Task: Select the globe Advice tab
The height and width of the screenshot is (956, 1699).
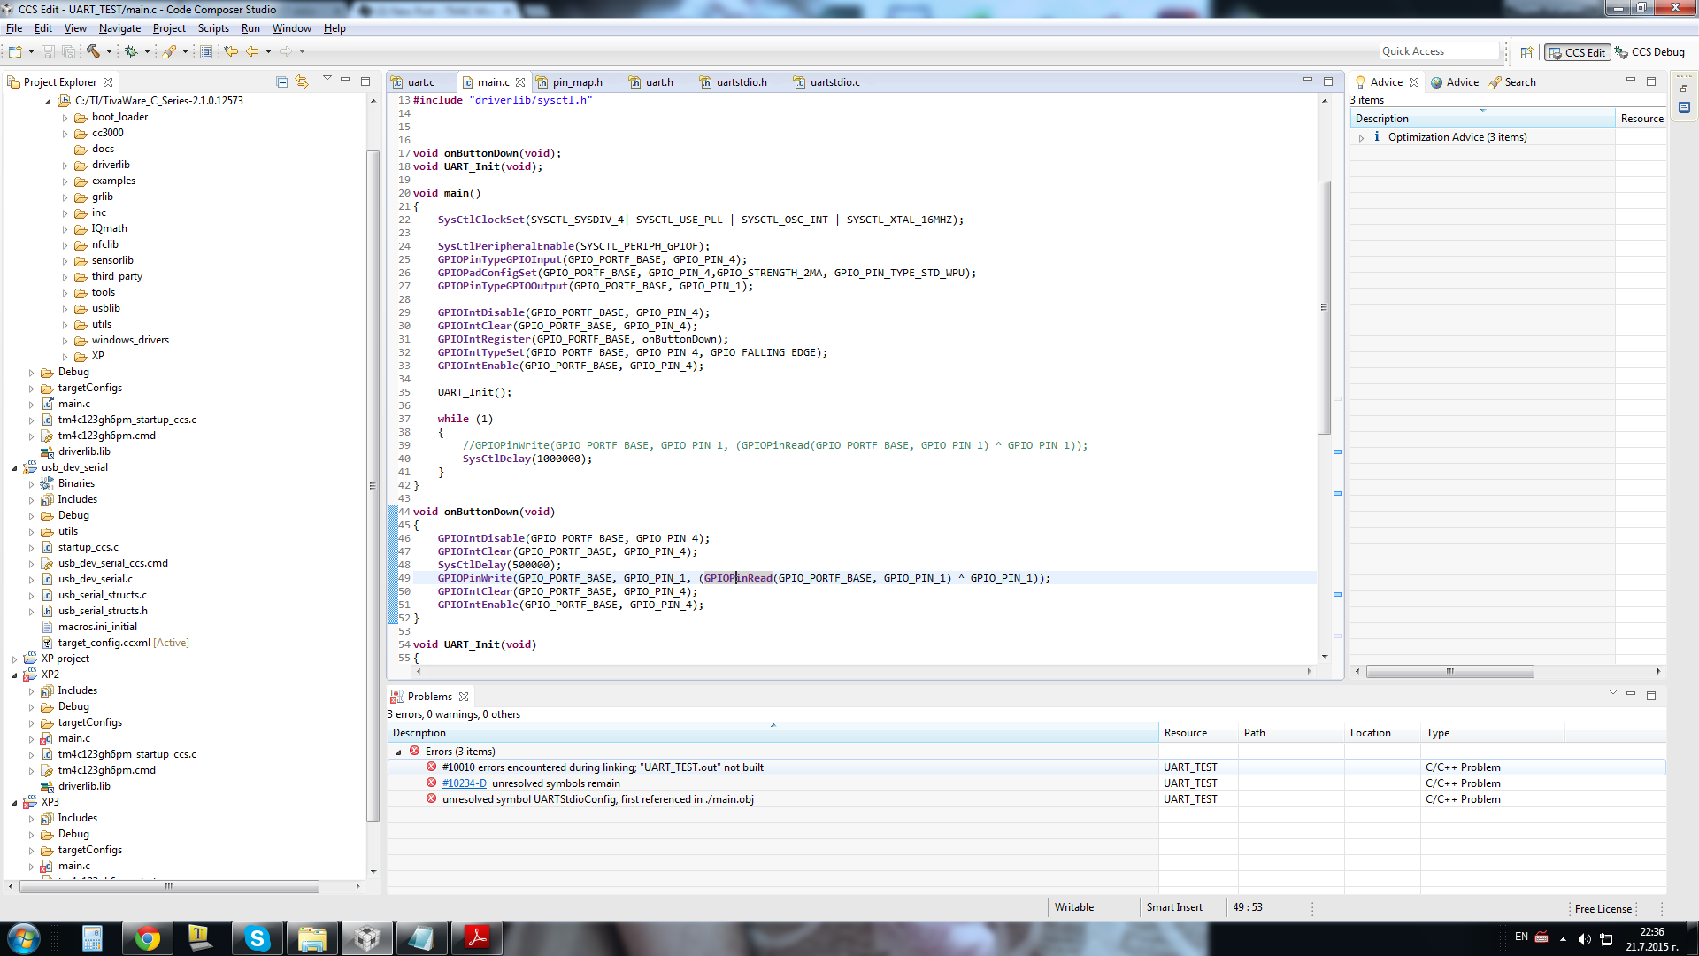Action: (1455, 82)
